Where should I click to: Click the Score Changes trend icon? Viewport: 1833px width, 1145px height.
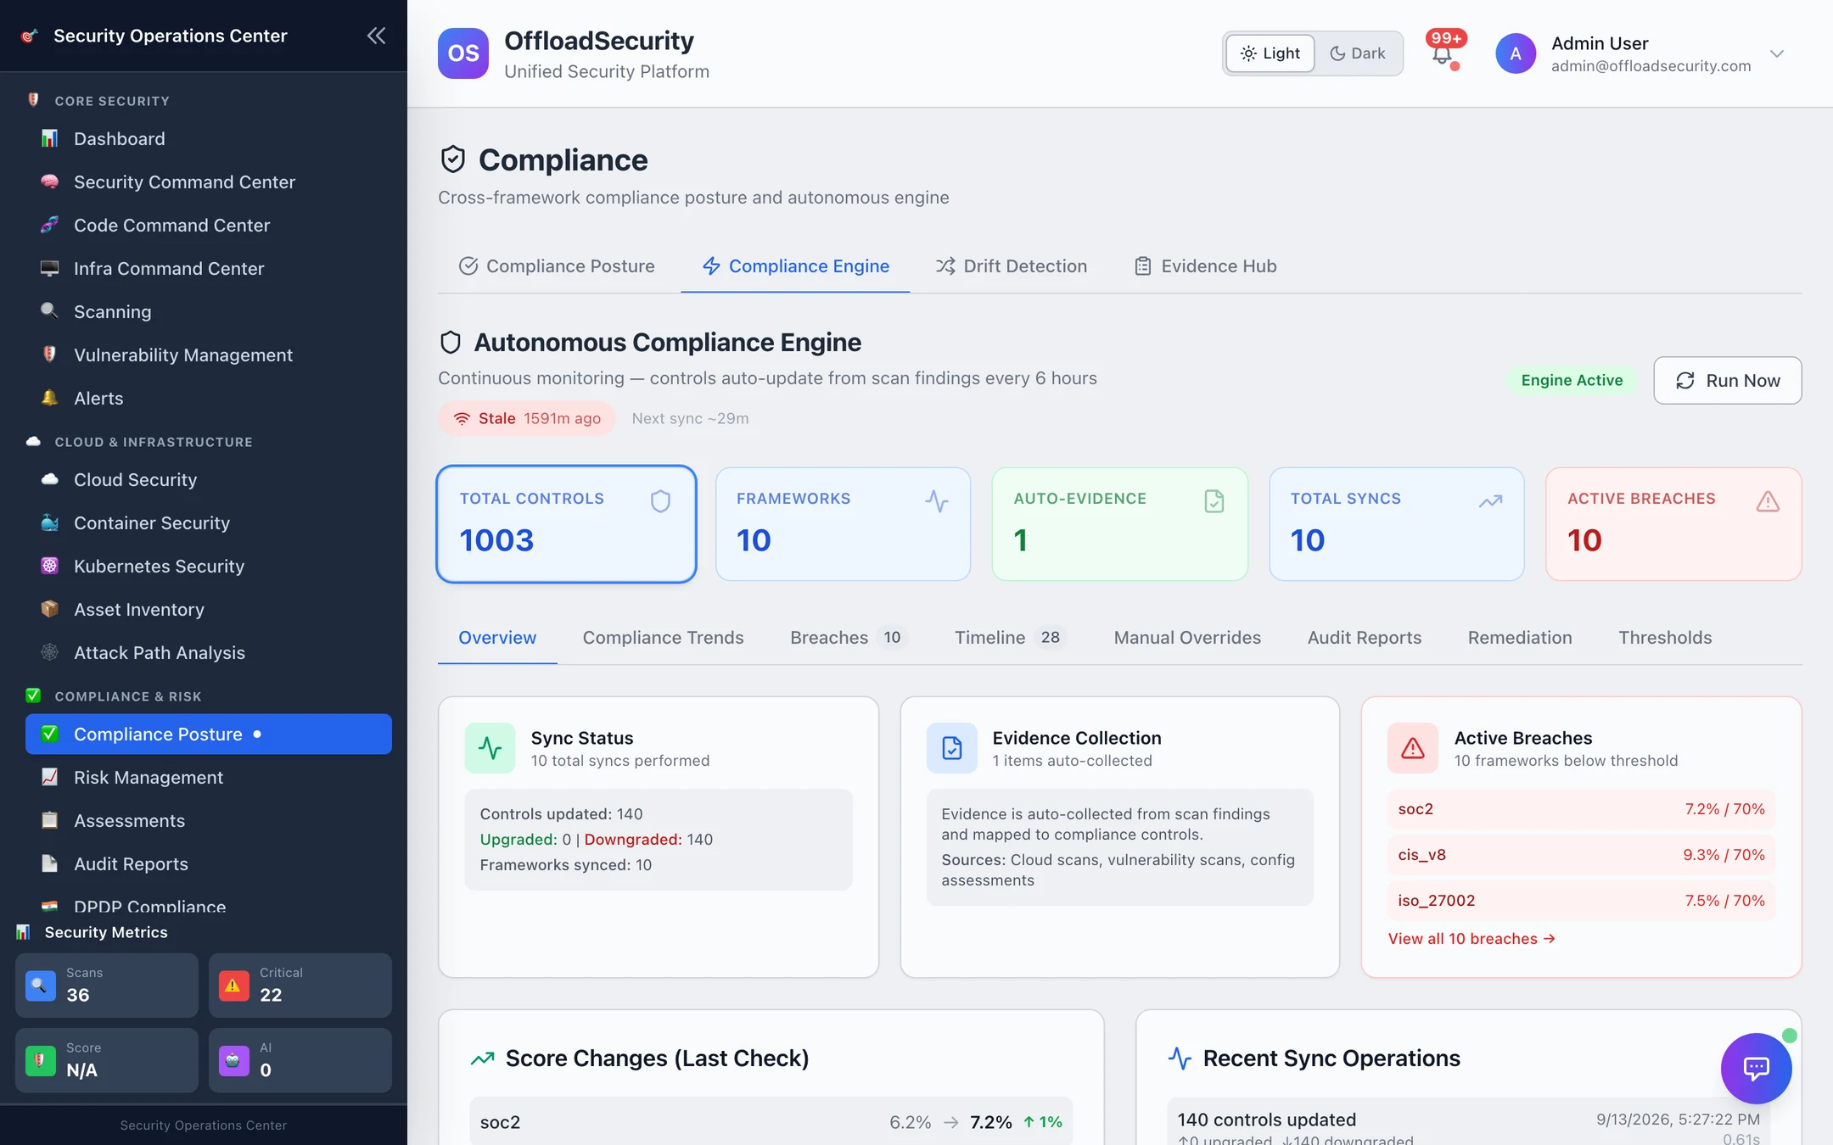(483, 1058)
